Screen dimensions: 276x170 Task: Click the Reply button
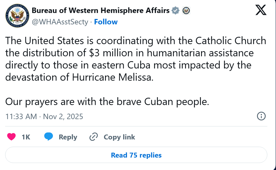tap(68, 137)
